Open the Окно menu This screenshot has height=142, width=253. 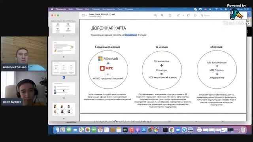(x=120, y=9)
